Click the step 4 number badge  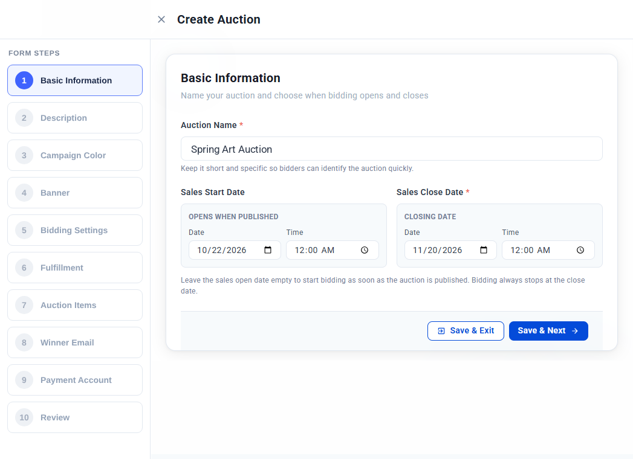[x=24, y=193]
